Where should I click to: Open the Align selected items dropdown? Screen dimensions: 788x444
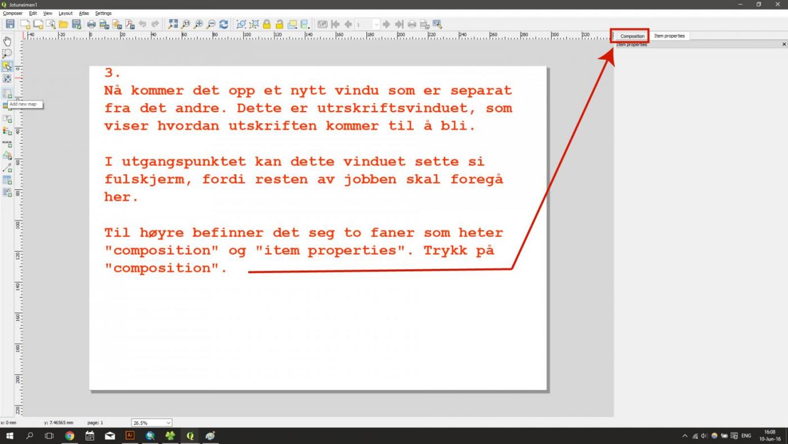coord(305,24)
